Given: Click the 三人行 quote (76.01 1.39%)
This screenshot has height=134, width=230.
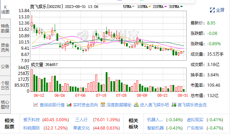Looking at the screenshot, I should [106, 120].
